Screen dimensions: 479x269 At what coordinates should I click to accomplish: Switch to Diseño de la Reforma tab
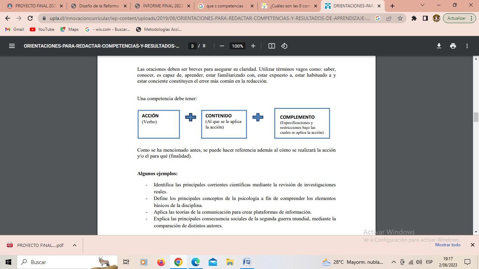99,6
